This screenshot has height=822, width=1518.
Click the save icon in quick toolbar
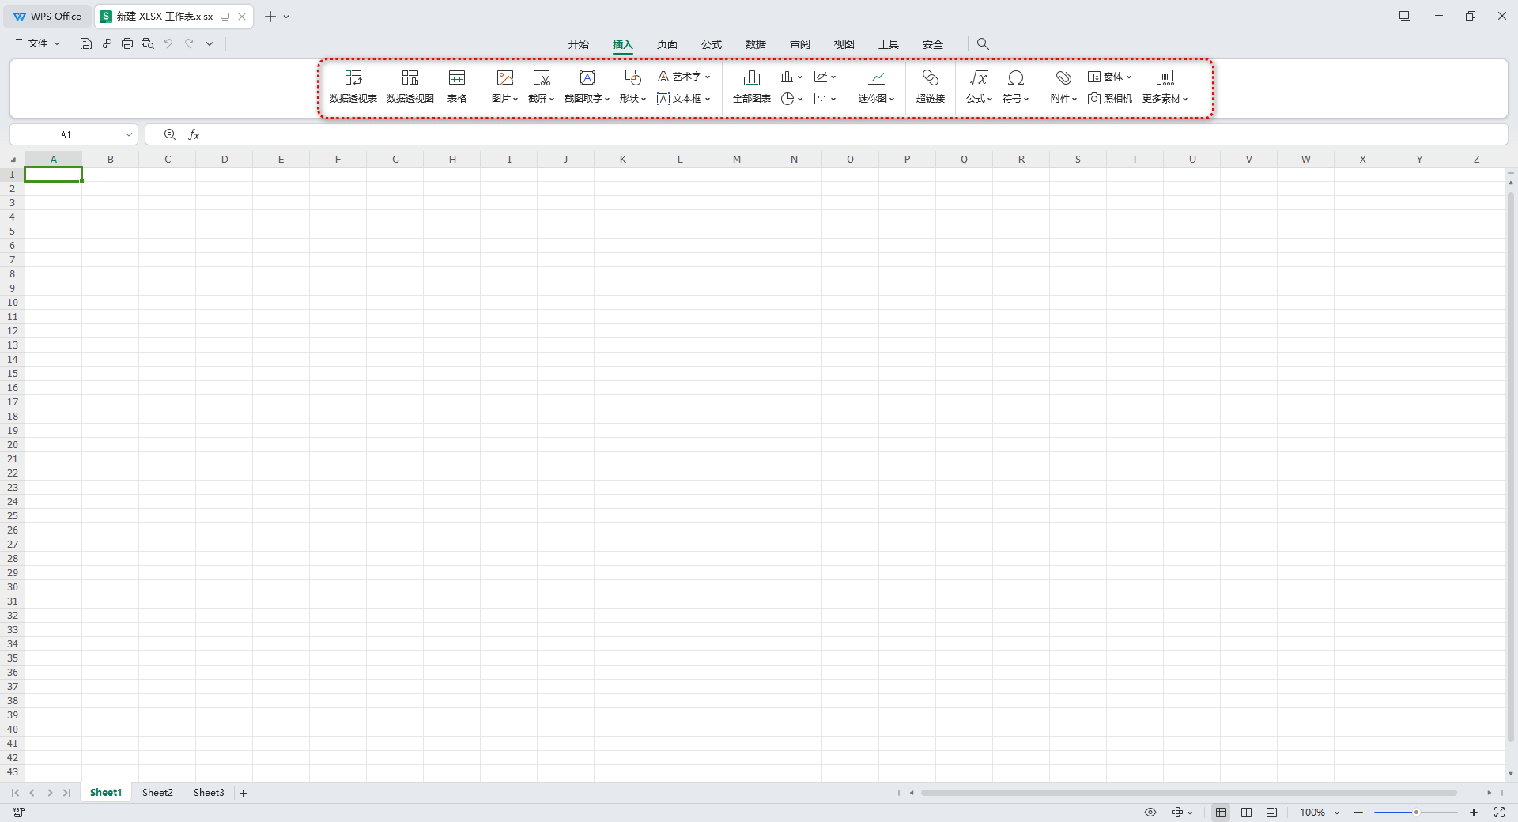(86, 43)
